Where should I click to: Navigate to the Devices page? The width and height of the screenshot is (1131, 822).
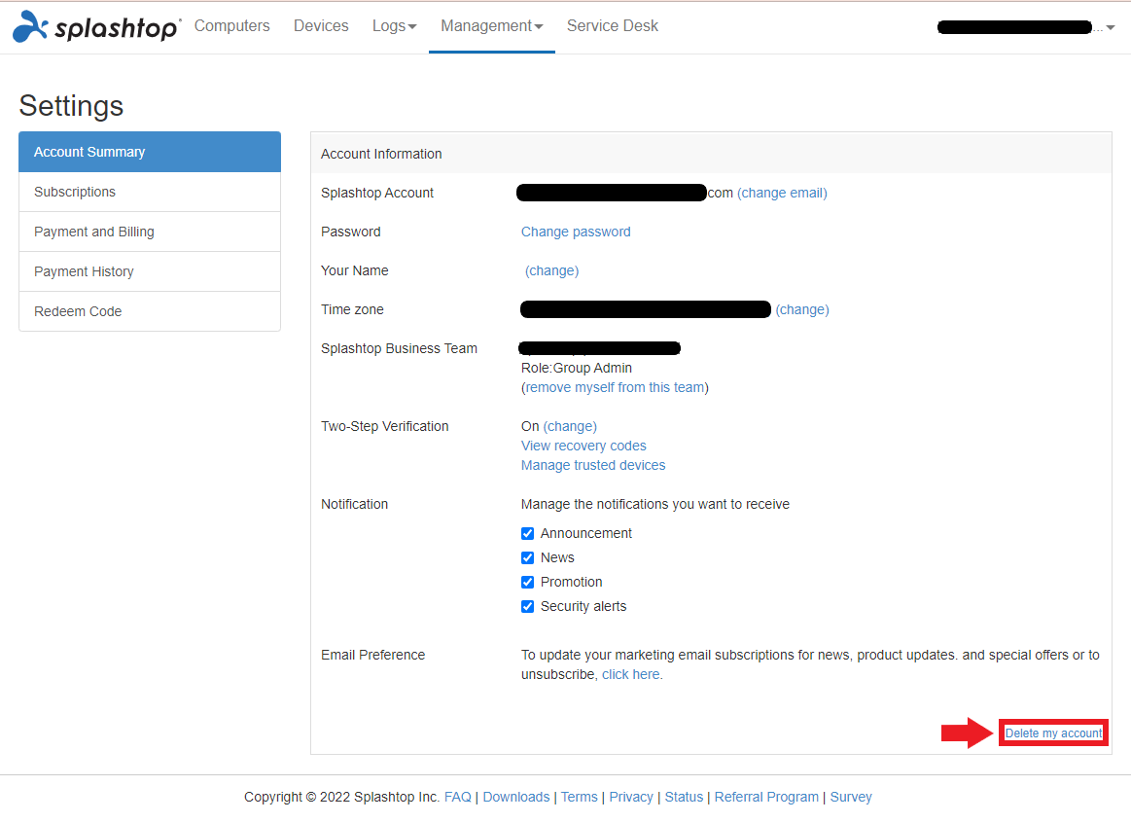coord(321,26)
